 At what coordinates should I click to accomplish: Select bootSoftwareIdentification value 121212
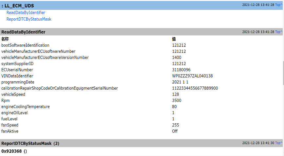click(x=179, y=45)
